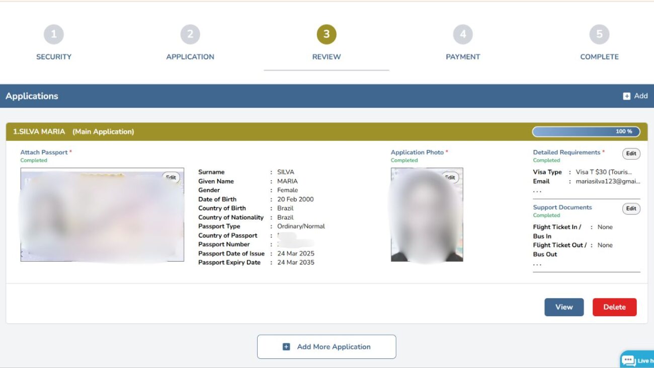Viewport: 654px width, 368px height.
Task: Edit the Support Documents section
Action: [x=631, y=208]
